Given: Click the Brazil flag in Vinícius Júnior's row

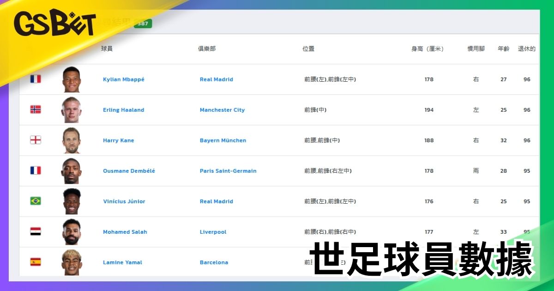Looking at the screenshot, I should [36, 201].
